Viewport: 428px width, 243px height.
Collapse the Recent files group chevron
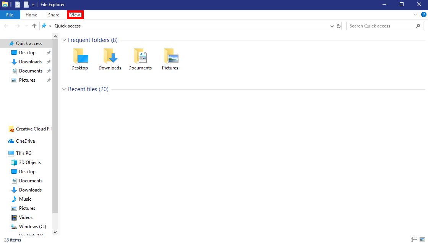pos(65,89)
